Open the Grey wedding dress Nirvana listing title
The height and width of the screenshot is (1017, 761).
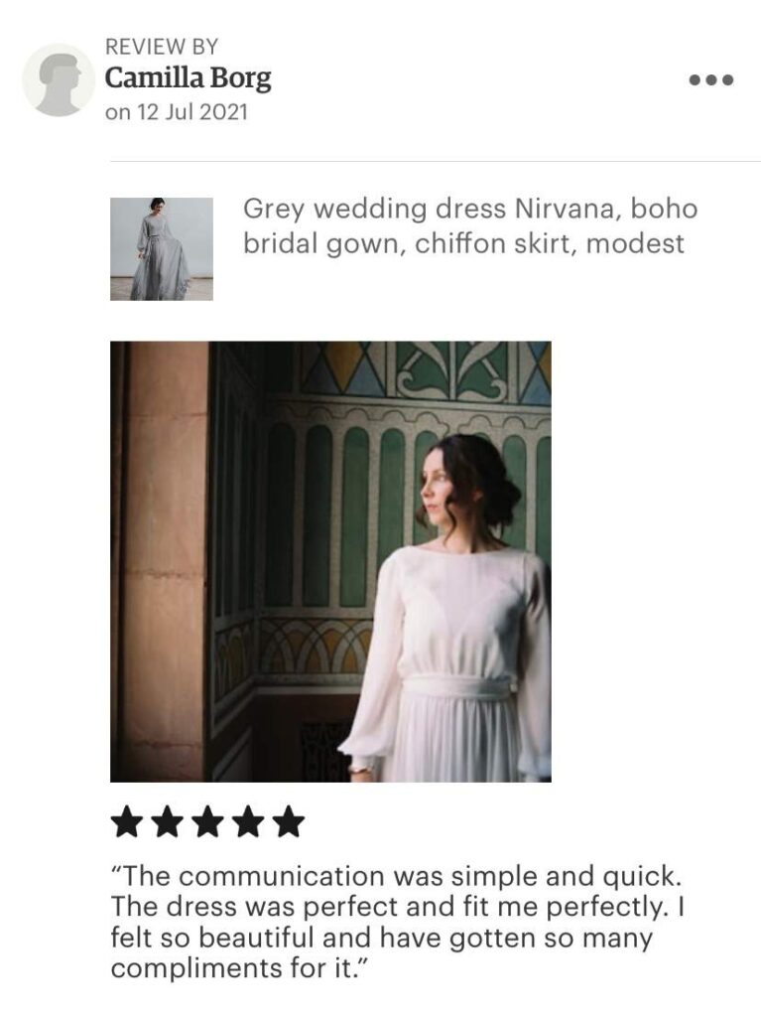(x=470, y=226)
